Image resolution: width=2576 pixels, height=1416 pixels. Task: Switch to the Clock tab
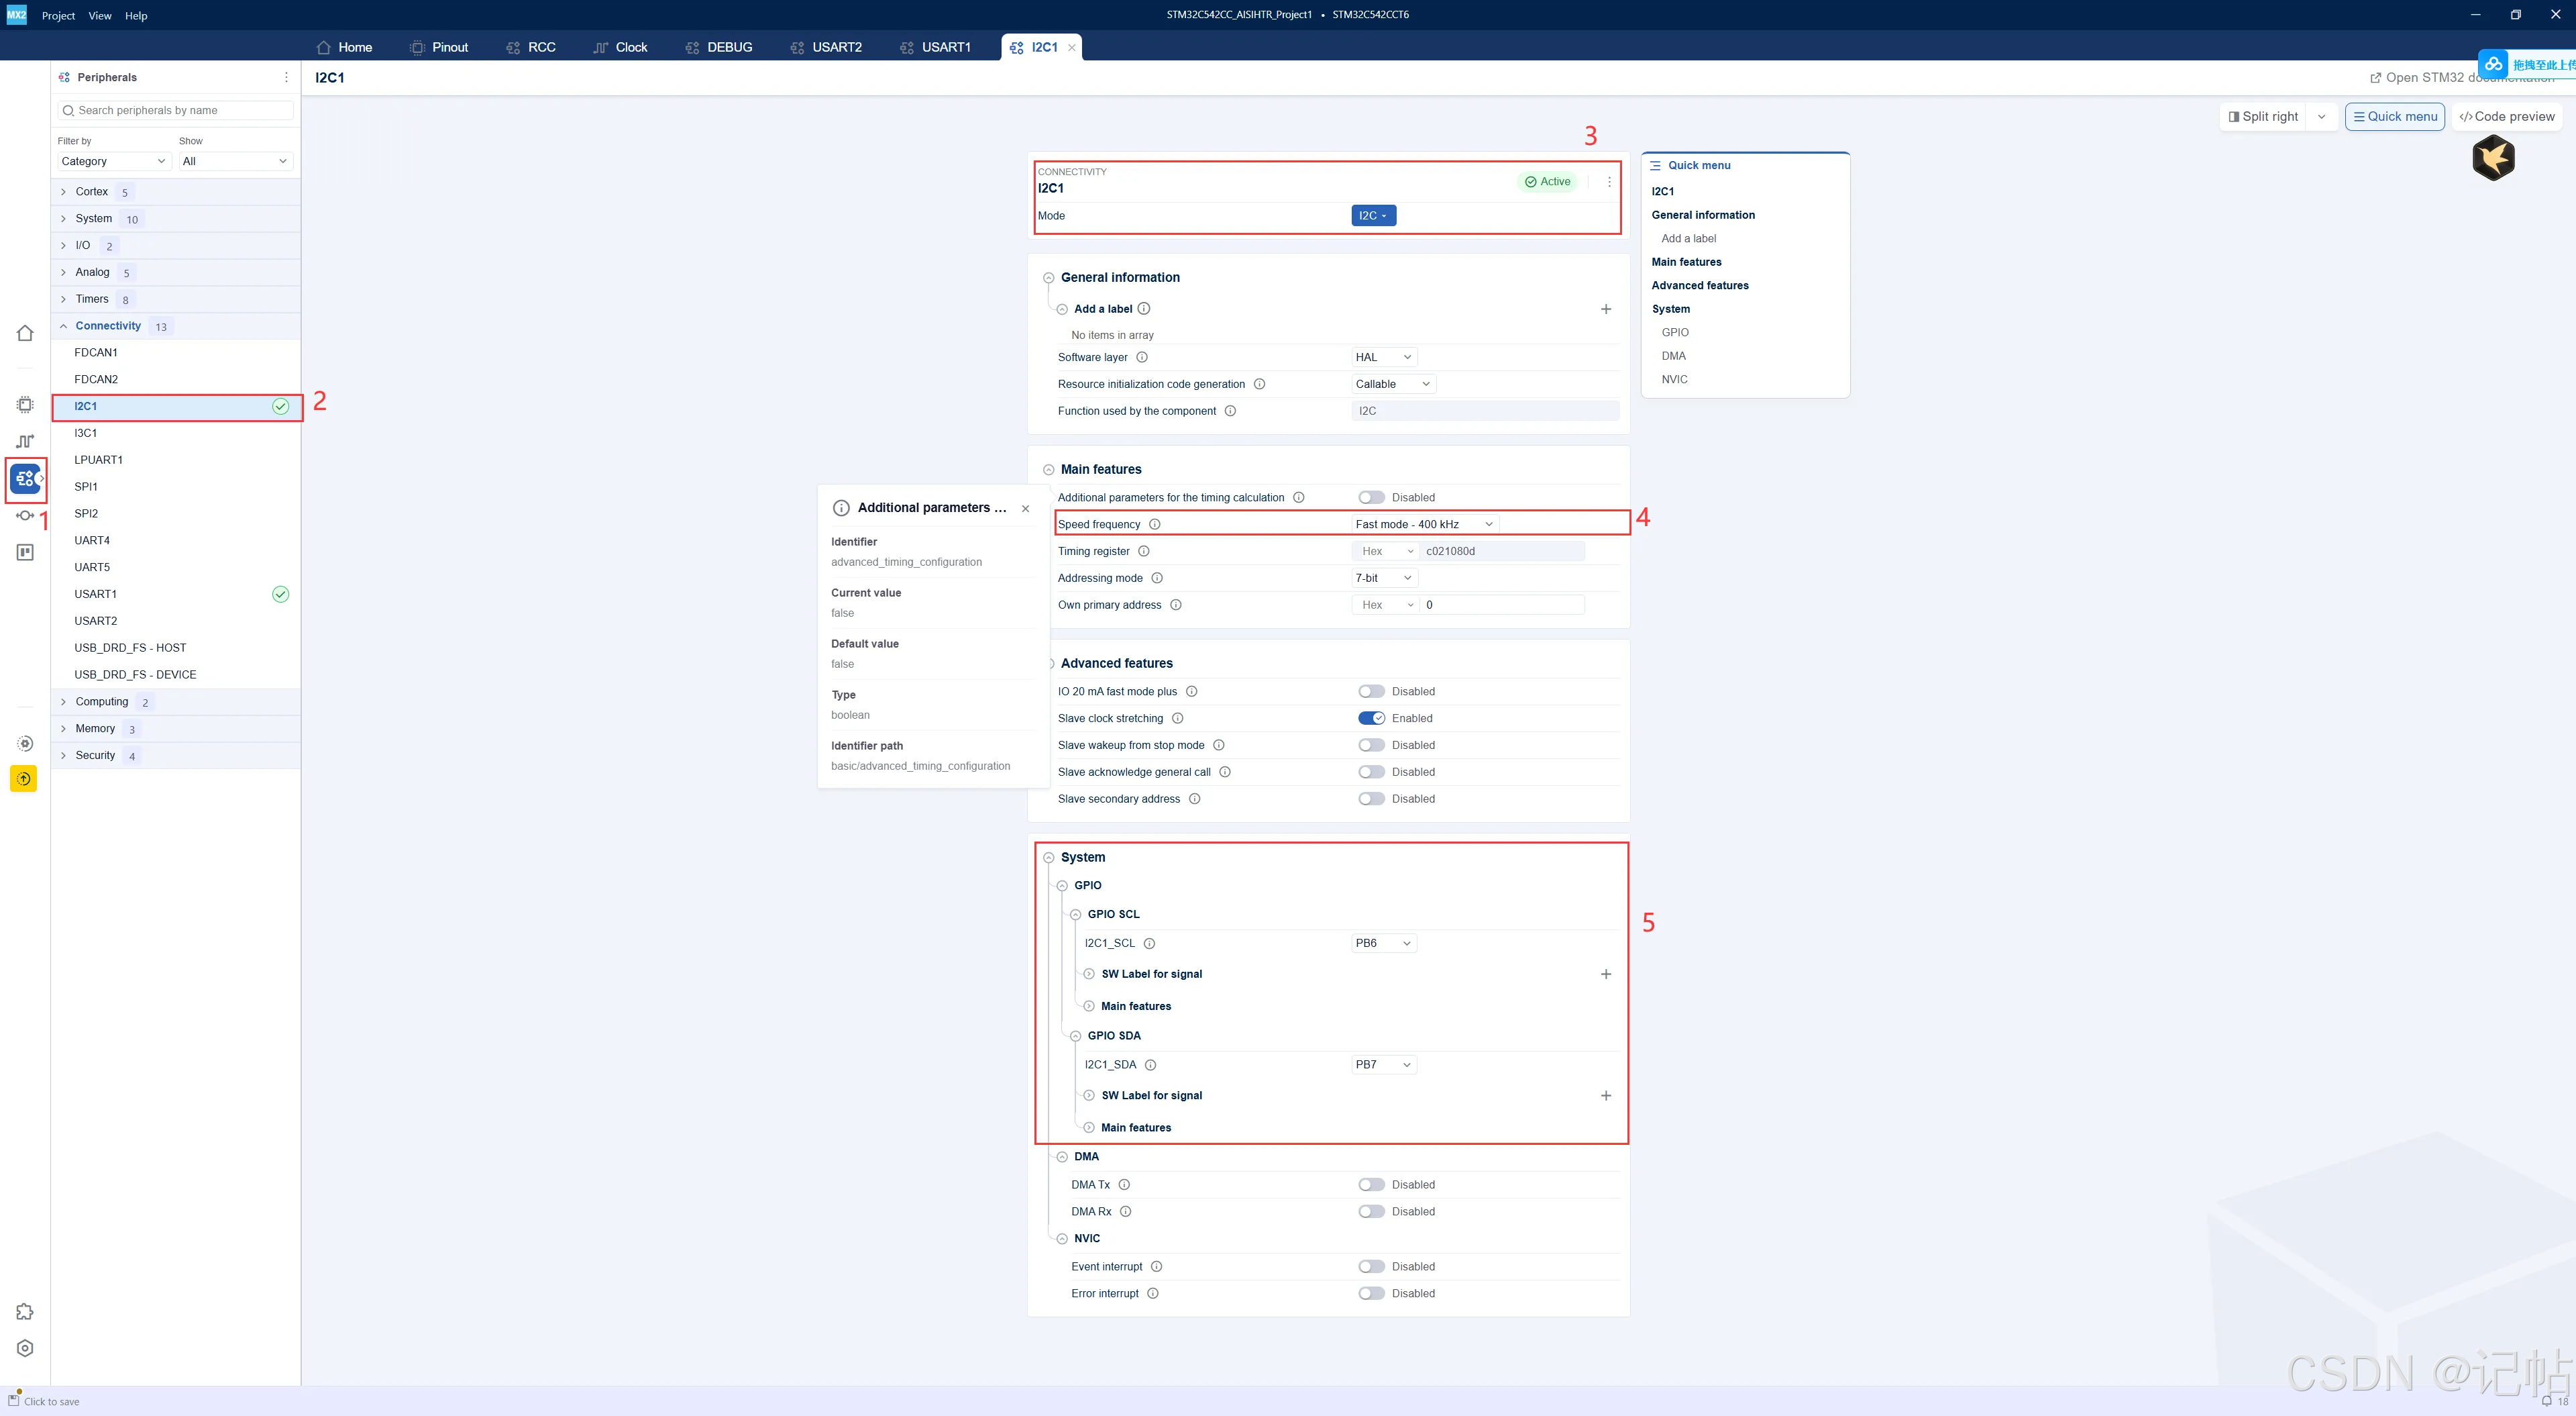click(620, 47)
